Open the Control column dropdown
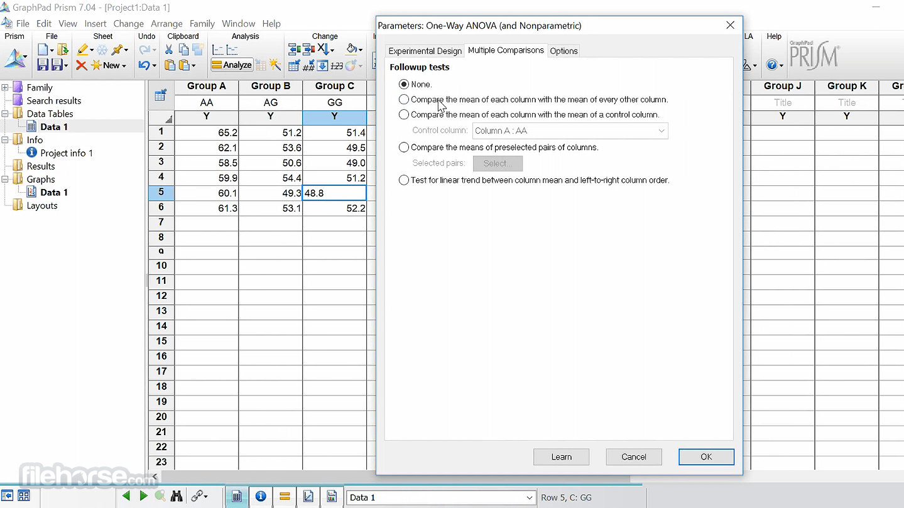This screenshot has width=904, height=508. [570, 131]
